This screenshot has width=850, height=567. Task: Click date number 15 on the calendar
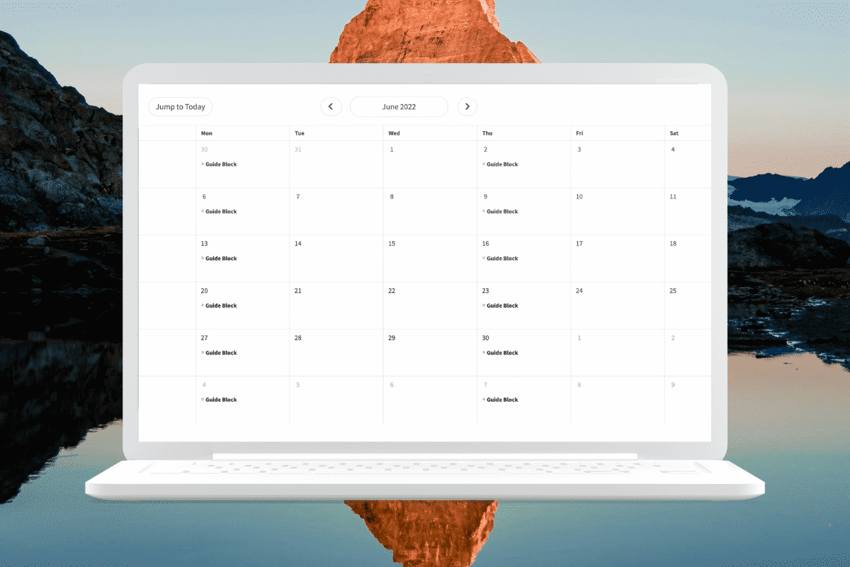(x=392, y=244)
